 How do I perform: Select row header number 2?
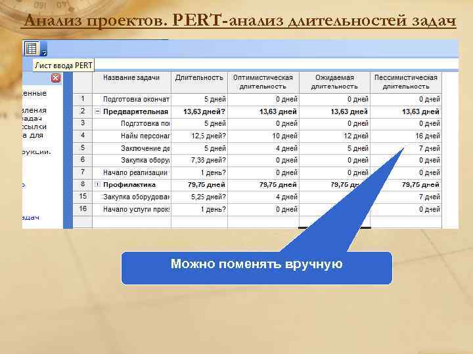pyautogui.click(x=83, y=111)
